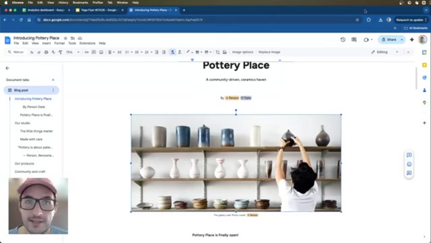The image size is (431, 243).
Task: Open the Docs home icon
Action: (x=6, y=40)
